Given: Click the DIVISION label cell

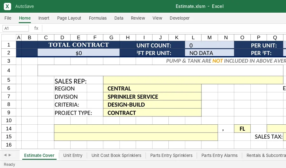Looking at the screenshot, I should pos(66,96).
